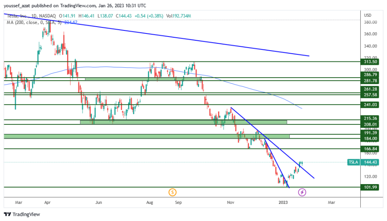Click the Nov label on time axis
The height and width of the screenshot is (221, 387).
click(230, 203)
